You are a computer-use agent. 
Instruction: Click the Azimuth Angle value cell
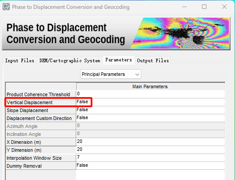[x=151, y=126]
